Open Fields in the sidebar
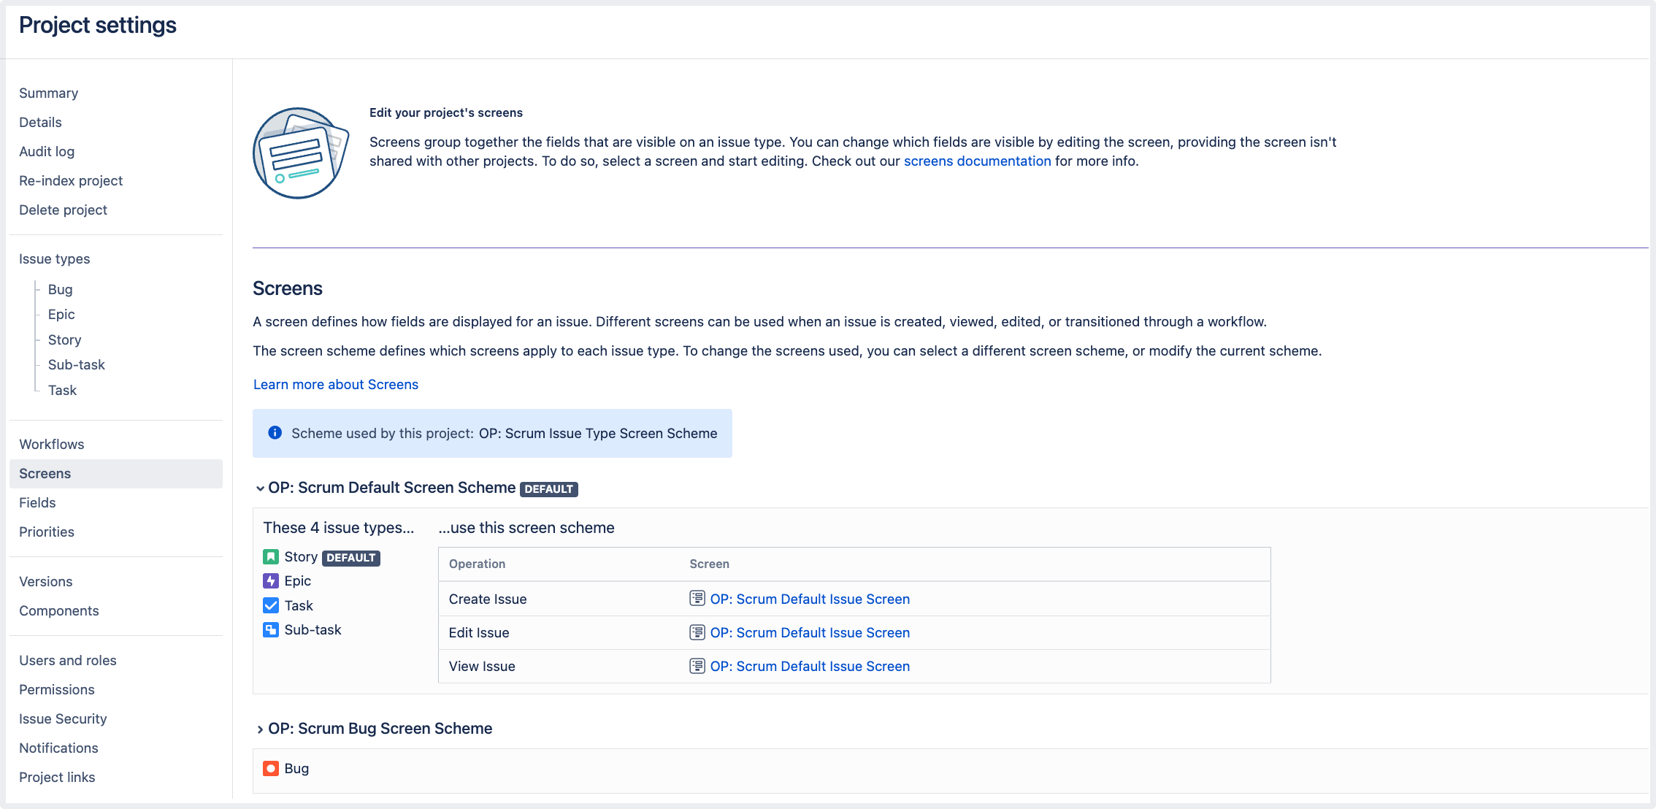Viewport: 1656px width, 809px height. [x=37, y=502]
